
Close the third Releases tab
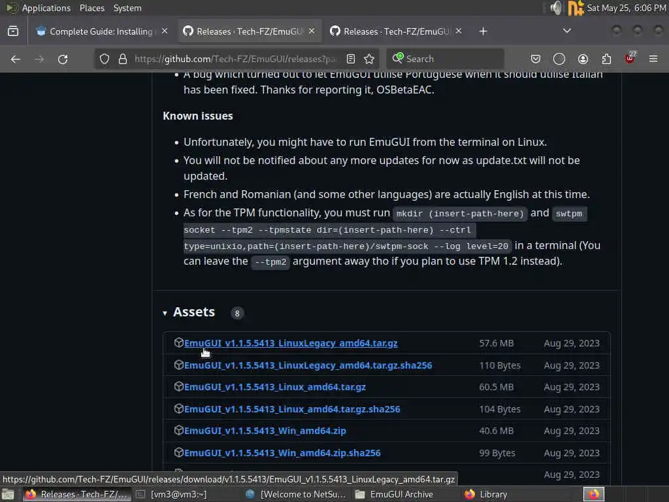458,31
